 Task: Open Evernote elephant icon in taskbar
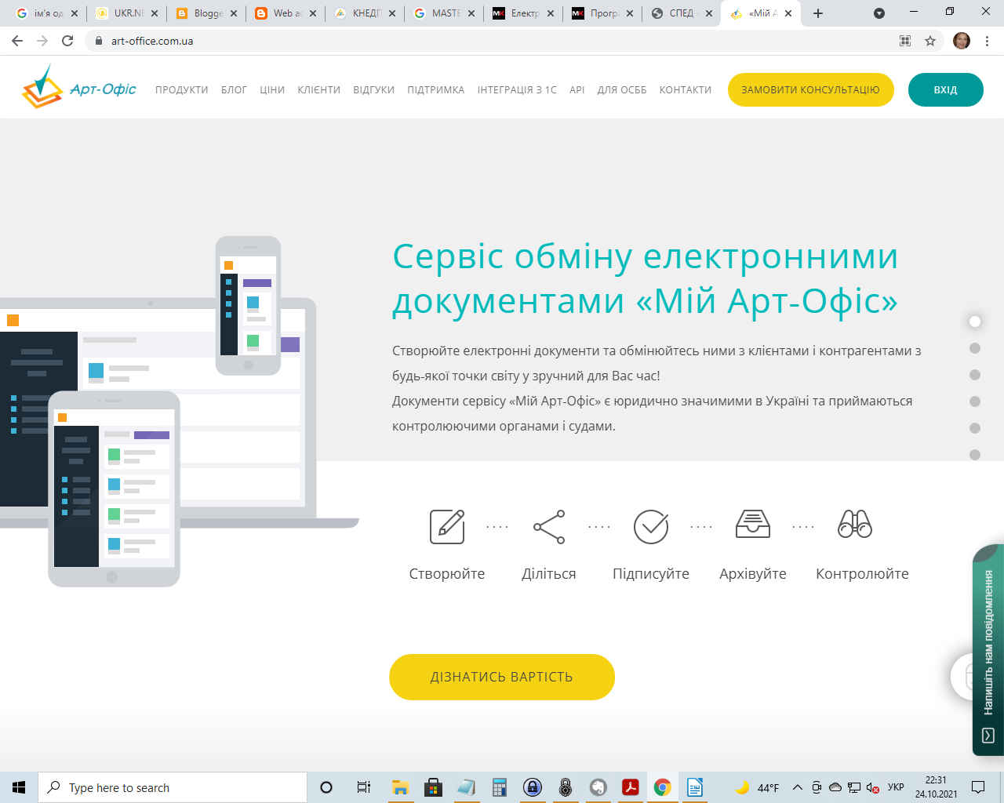click(598, 787)
